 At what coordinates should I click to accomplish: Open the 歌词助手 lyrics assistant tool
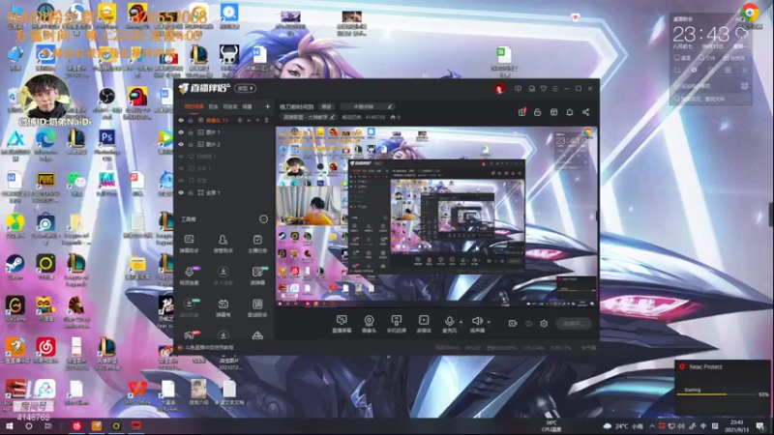[257, 307]
